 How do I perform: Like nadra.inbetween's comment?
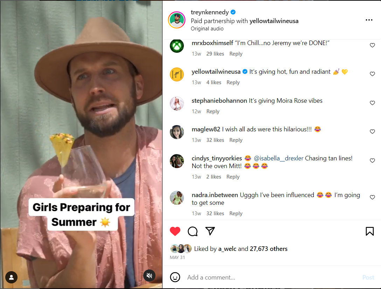point(372,197)
